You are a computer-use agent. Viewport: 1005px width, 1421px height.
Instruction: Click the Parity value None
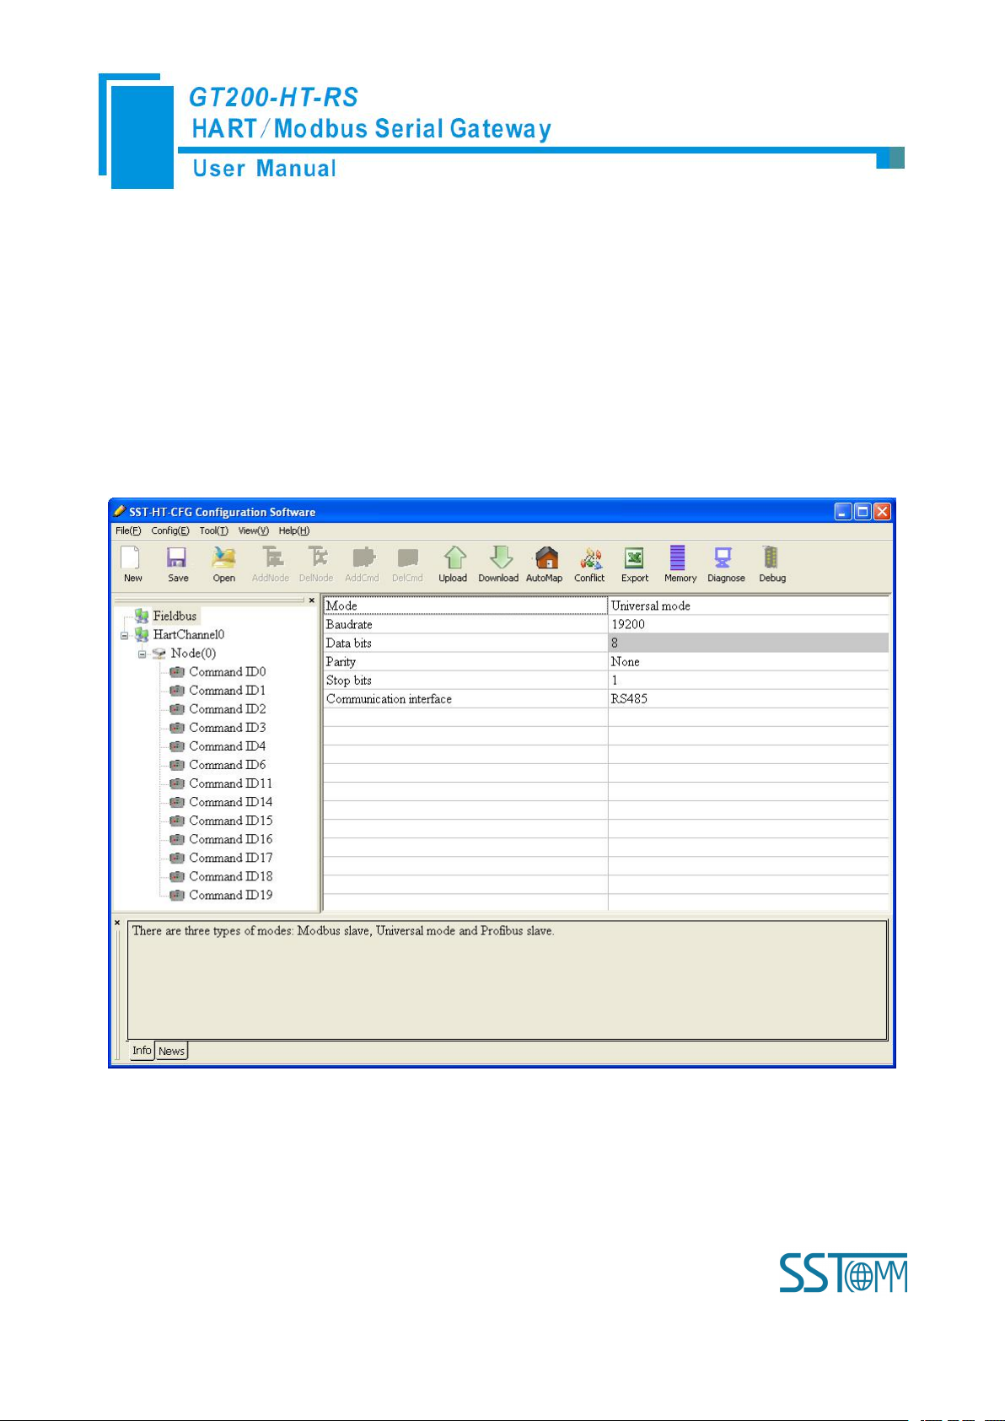(749, 661)
